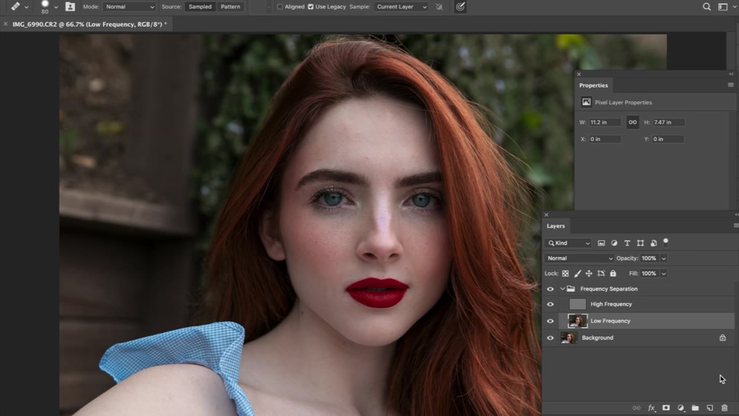Select the Background layer thumbnail
739x416 pixels.
(568, 338)
